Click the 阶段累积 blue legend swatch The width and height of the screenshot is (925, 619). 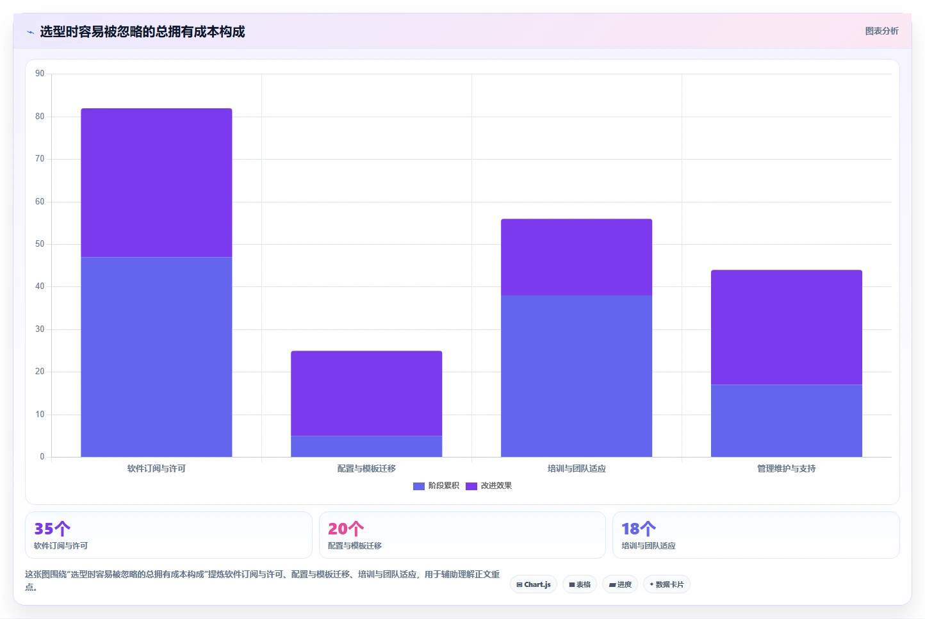[x=419, y=486]
